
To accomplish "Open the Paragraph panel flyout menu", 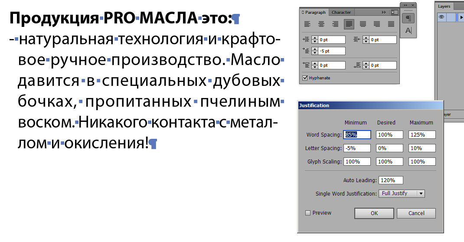I will coord(394,13).
